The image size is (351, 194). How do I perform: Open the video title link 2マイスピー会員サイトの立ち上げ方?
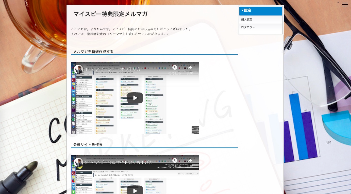click(119, 162)
